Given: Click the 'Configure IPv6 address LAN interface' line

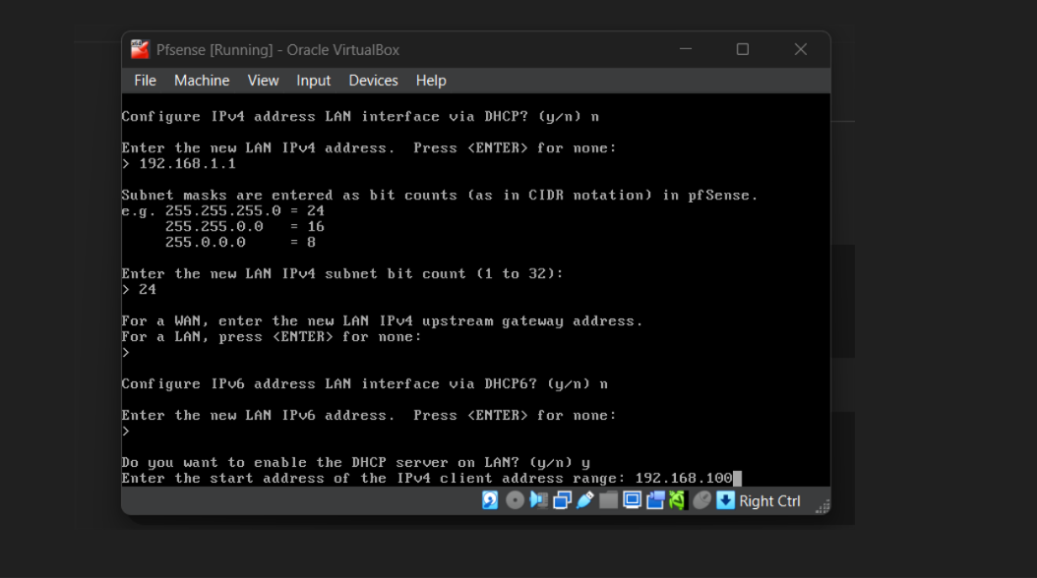Looking at the screenshot, I should point(364,383).
